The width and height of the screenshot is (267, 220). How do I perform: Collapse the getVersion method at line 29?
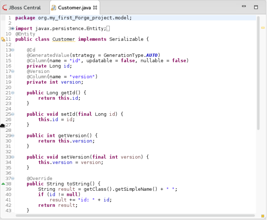[13, 136]
